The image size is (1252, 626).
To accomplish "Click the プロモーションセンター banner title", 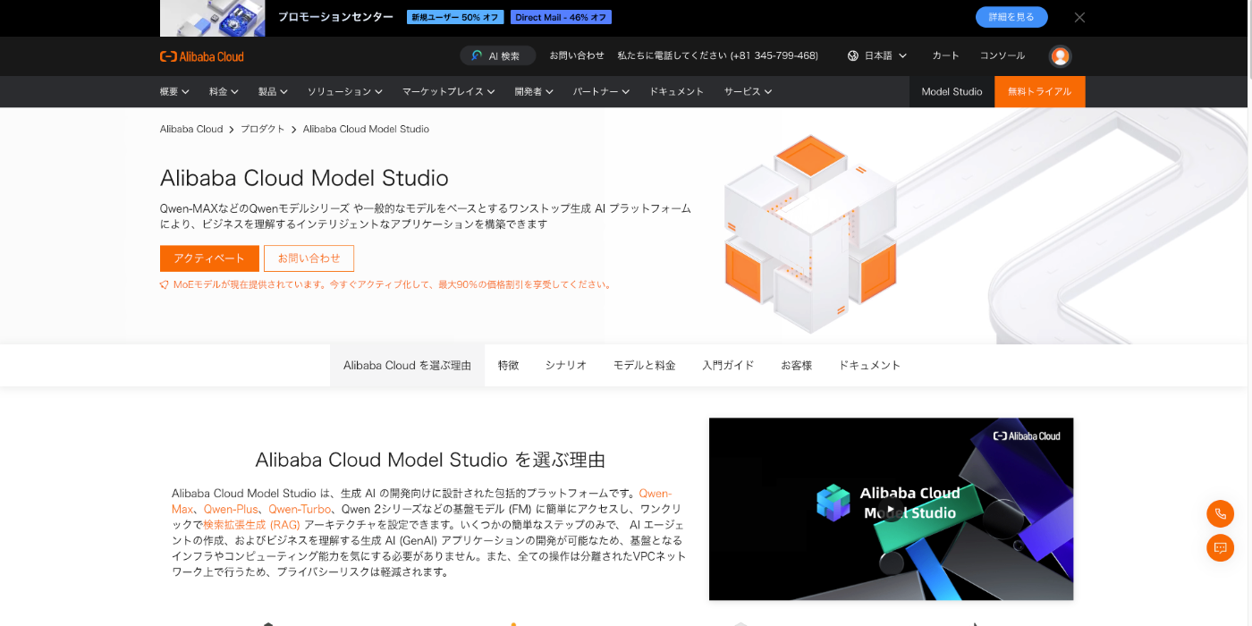I will click(x=335, y=17).
